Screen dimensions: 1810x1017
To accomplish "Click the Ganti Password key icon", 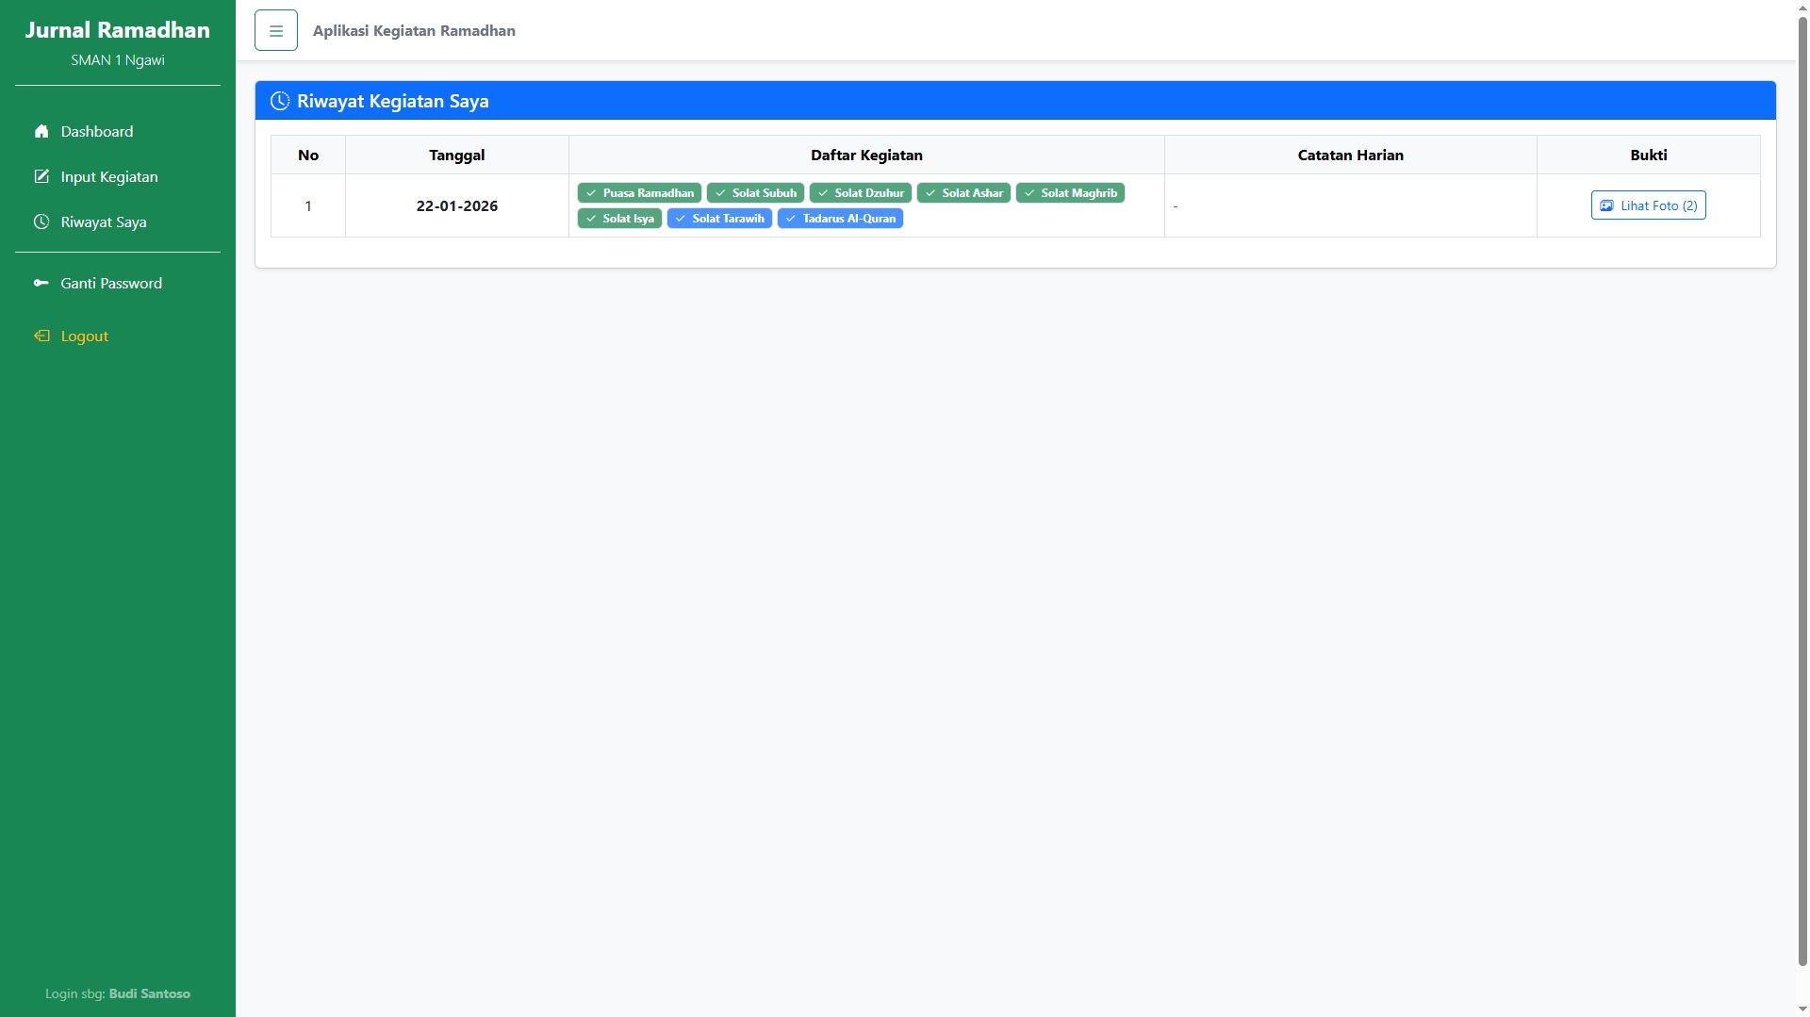I will (41, 283).
